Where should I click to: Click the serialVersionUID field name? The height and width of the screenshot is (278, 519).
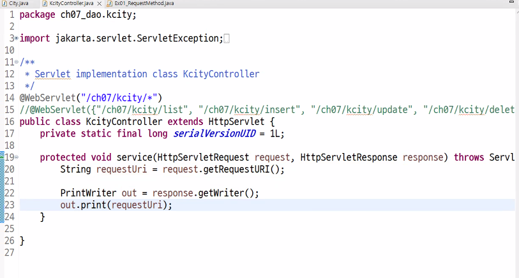point(214,133)
